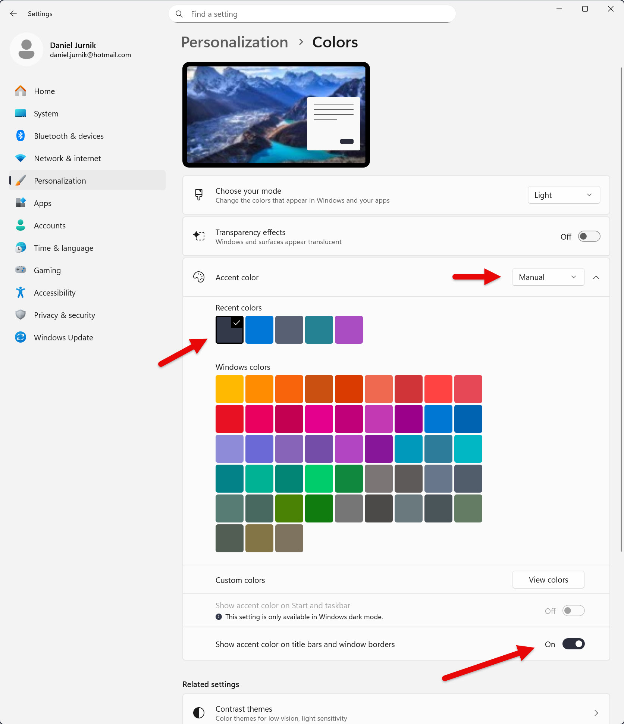Click daniel.jurnik@hotmail.com account email
Viewport: 624px width, 724px height.
coord(90,55)
